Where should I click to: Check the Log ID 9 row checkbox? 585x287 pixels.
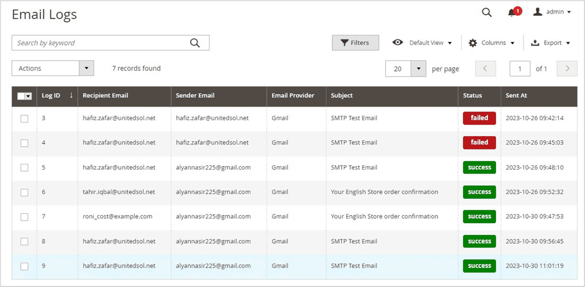pyautogui.click(x=24, y=266)
